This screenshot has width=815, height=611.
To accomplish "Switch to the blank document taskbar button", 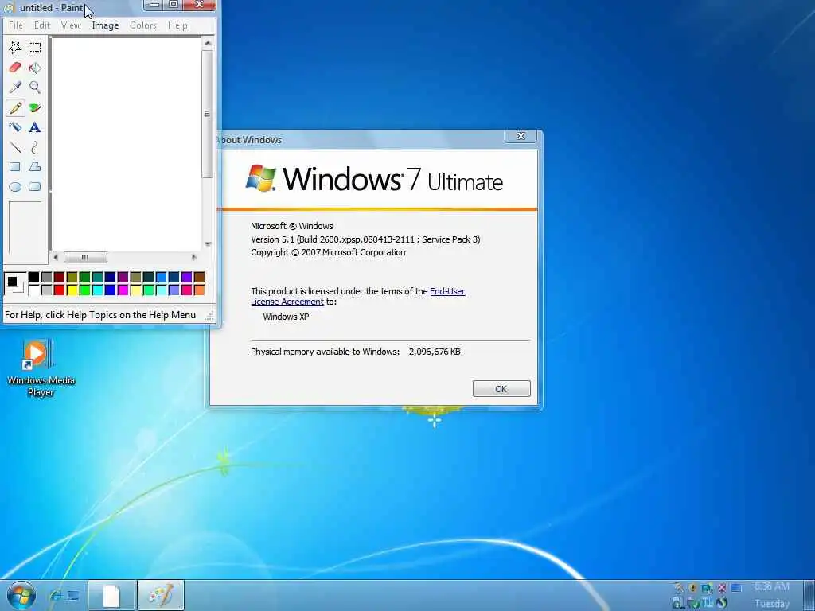I will [x=111, y=595].
